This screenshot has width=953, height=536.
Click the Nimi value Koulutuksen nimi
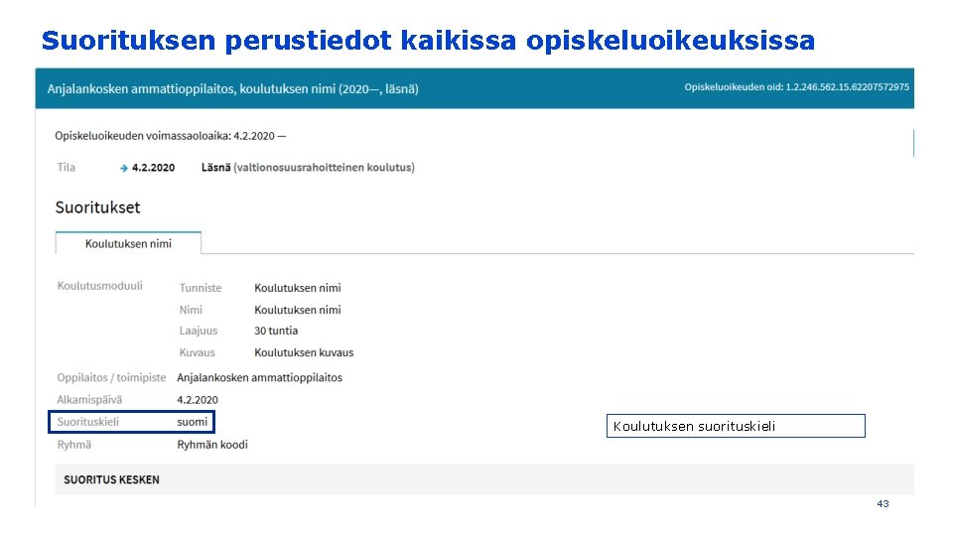(x=298, y=310)
